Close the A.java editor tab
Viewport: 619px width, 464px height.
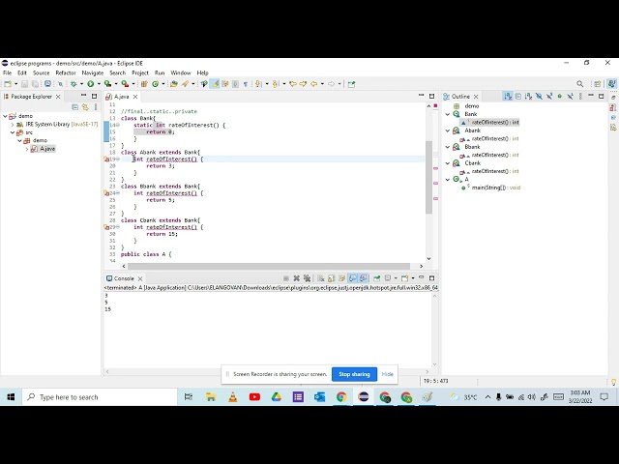[x=135, y=97]
